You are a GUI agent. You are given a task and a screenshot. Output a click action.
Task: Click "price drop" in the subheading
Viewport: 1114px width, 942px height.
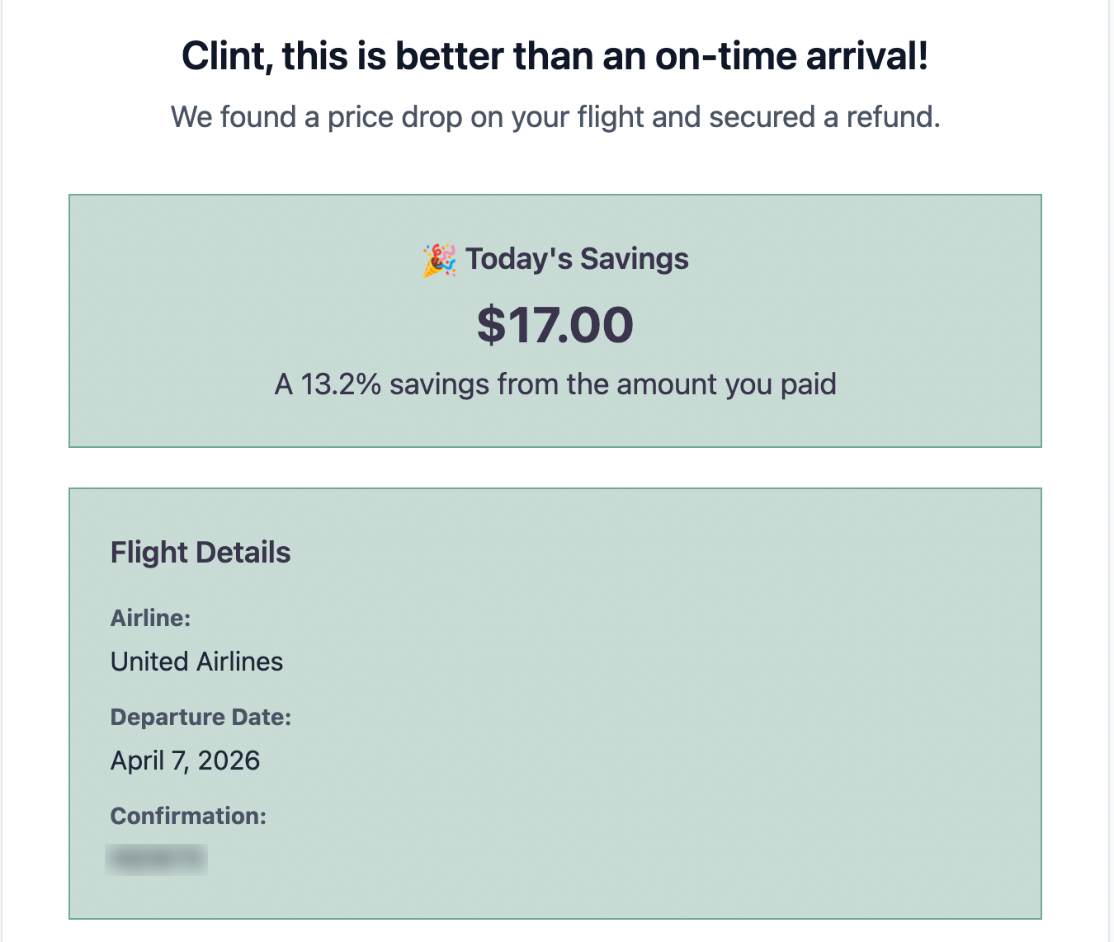click(x=394, y=117)
